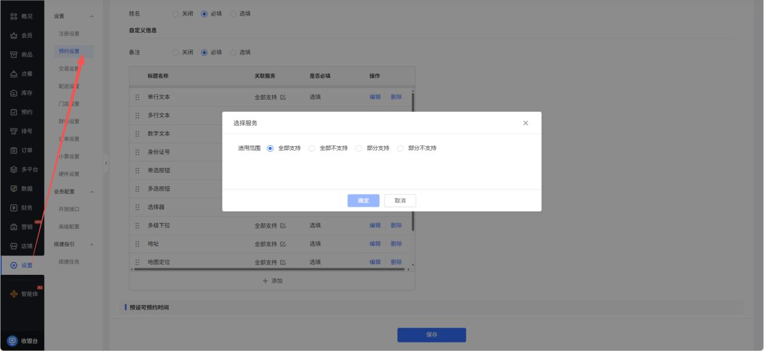Click 编辑 link for 单行文本 row
This screenshot has width=765, height=351.
376,97
